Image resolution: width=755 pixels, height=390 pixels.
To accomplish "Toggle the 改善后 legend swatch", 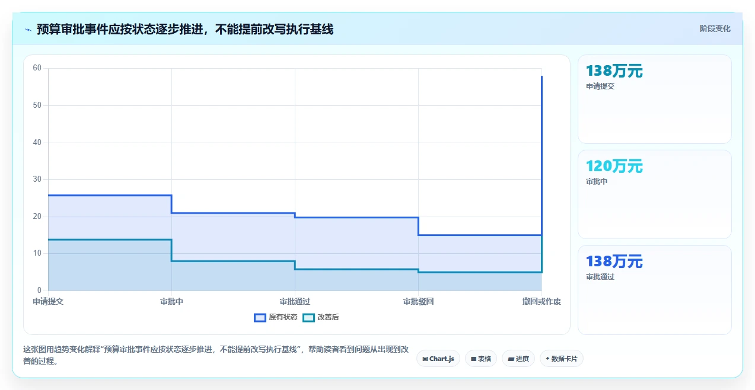I will click(308, 317).
